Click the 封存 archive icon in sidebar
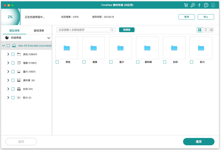 coord(19,89)
